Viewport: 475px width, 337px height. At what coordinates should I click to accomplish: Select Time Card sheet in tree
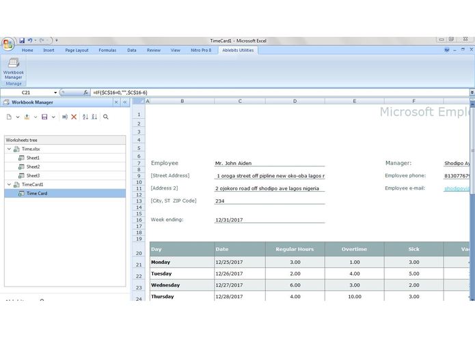tap(65, 194)
